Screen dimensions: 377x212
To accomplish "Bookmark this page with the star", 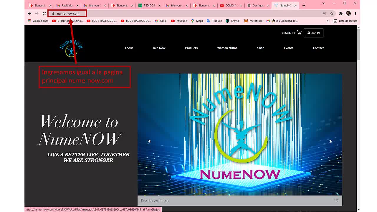I will coord(332,14).
